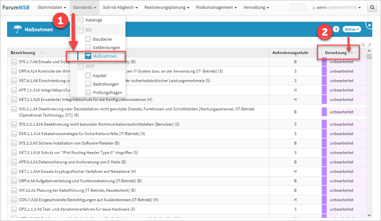
Task: Close the Maßnahmen panel with the X icon
Action: click(369, 25)
